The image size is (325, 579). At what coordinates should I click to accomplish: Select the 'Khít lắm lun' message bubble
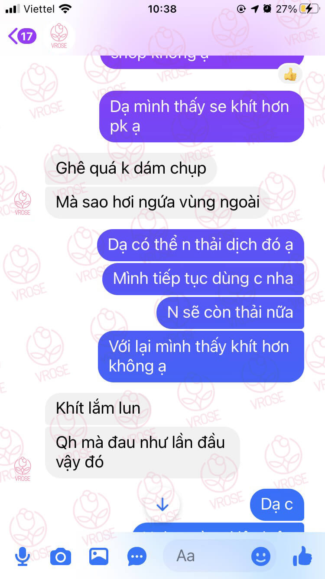click(x=98, y=408)
